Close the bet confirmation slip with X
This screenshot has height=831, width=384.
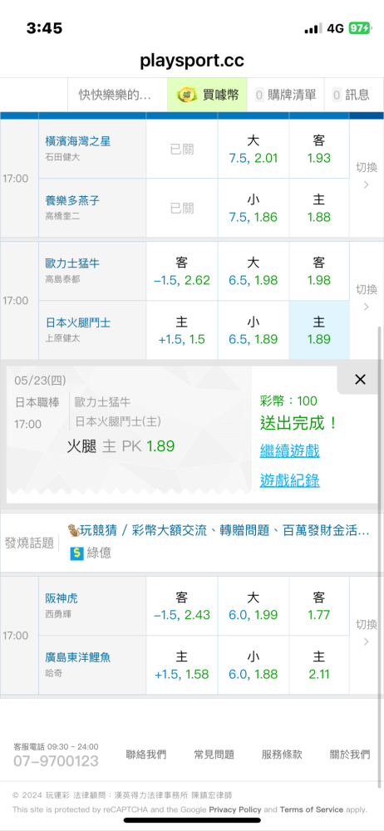tap(360, 380)
